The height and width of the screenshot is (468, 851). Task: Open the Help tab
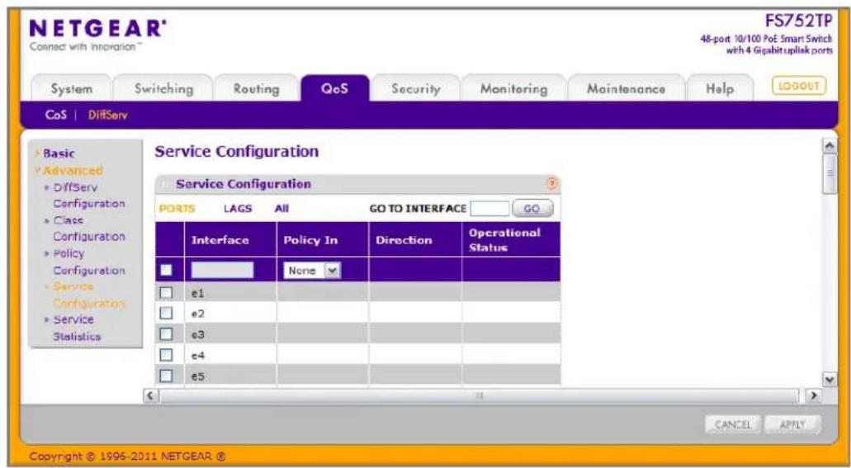(x=721, y=89)
